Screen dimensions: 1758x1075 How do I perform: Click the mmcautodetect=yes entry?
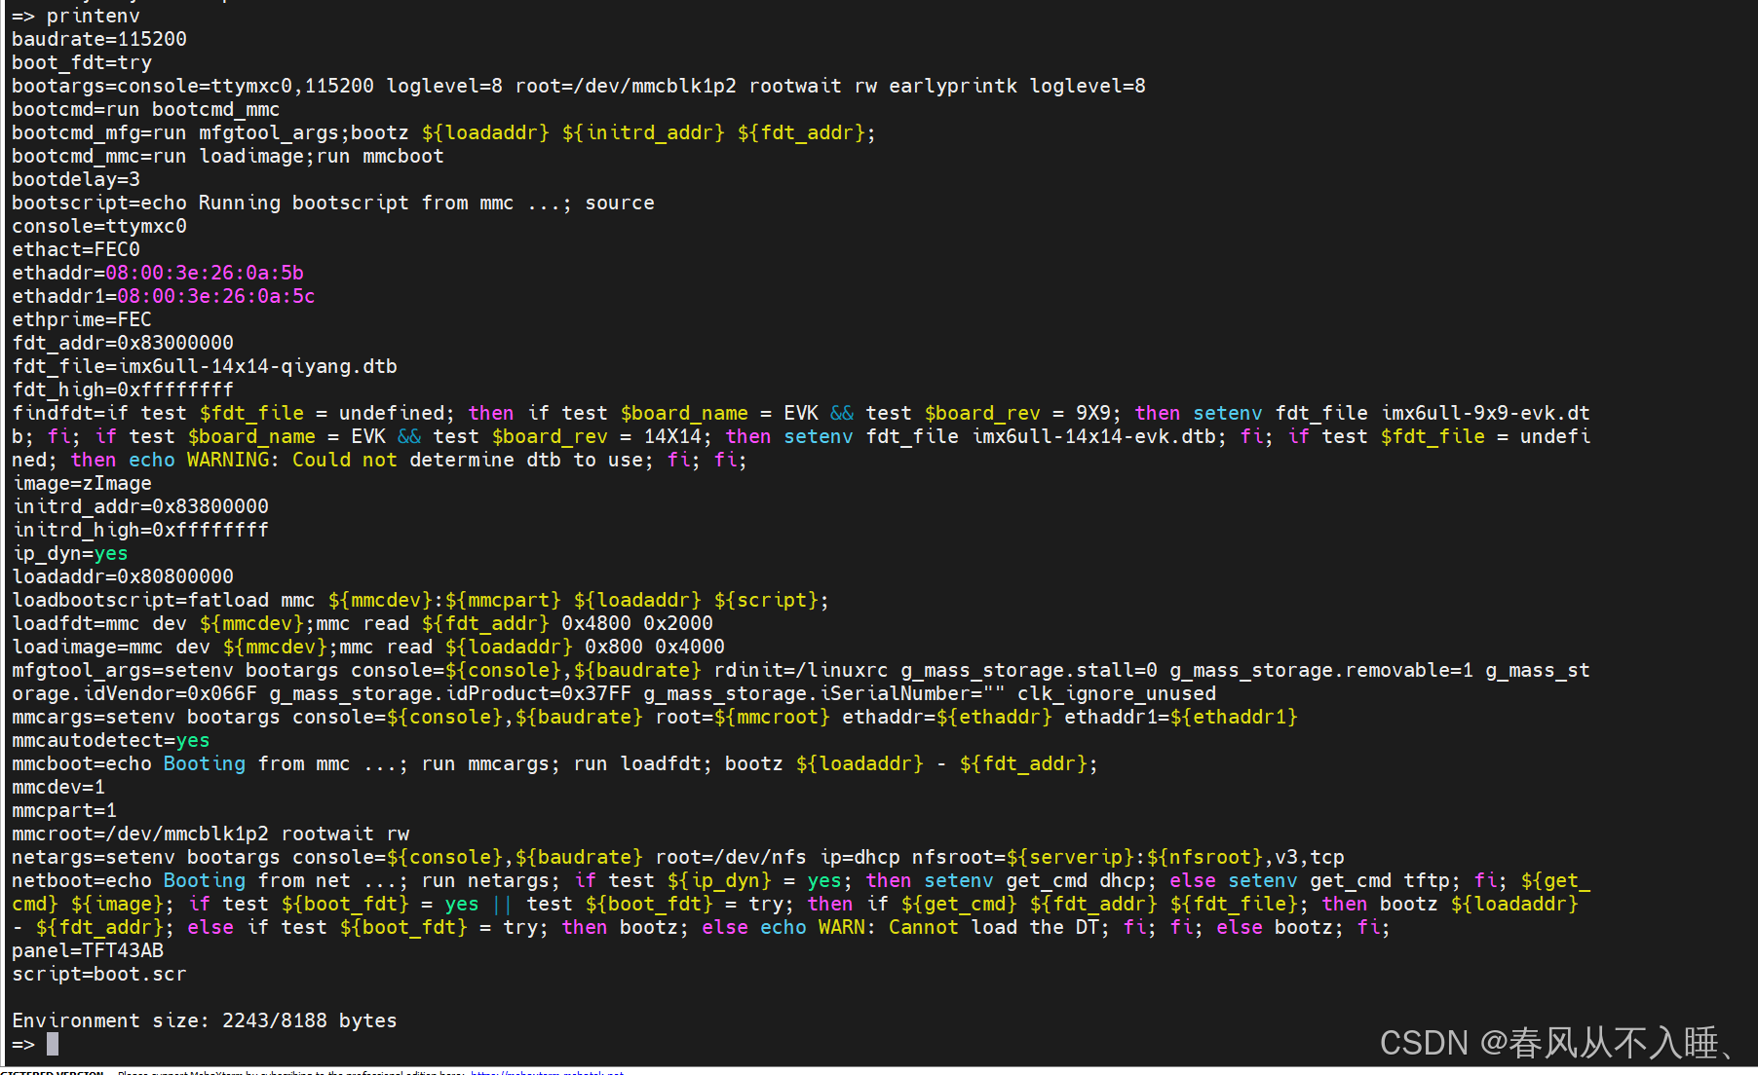coord(109,740)
